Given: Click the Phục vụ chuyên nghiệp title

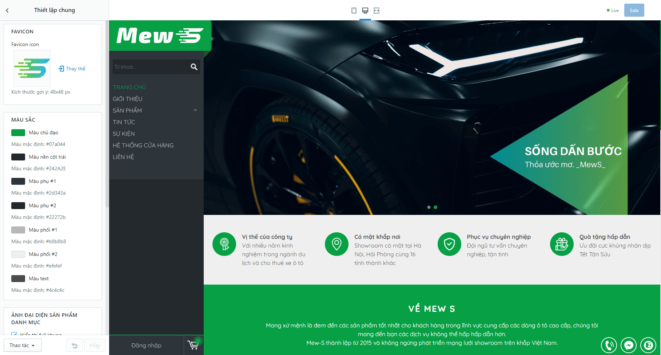Looking at the screenshot, I should [499, 237].
